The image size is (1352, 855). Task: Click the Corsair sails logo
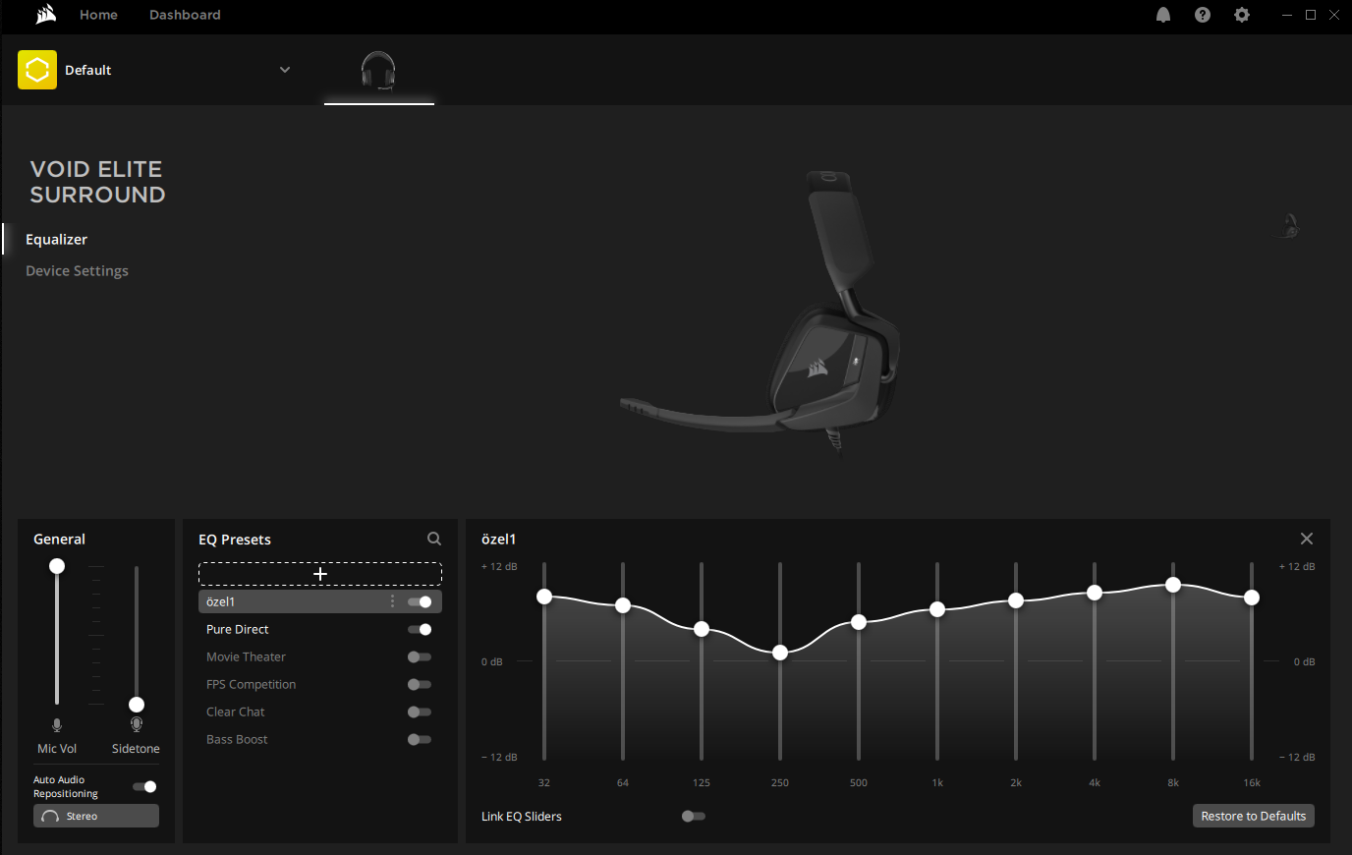[45, 14]
